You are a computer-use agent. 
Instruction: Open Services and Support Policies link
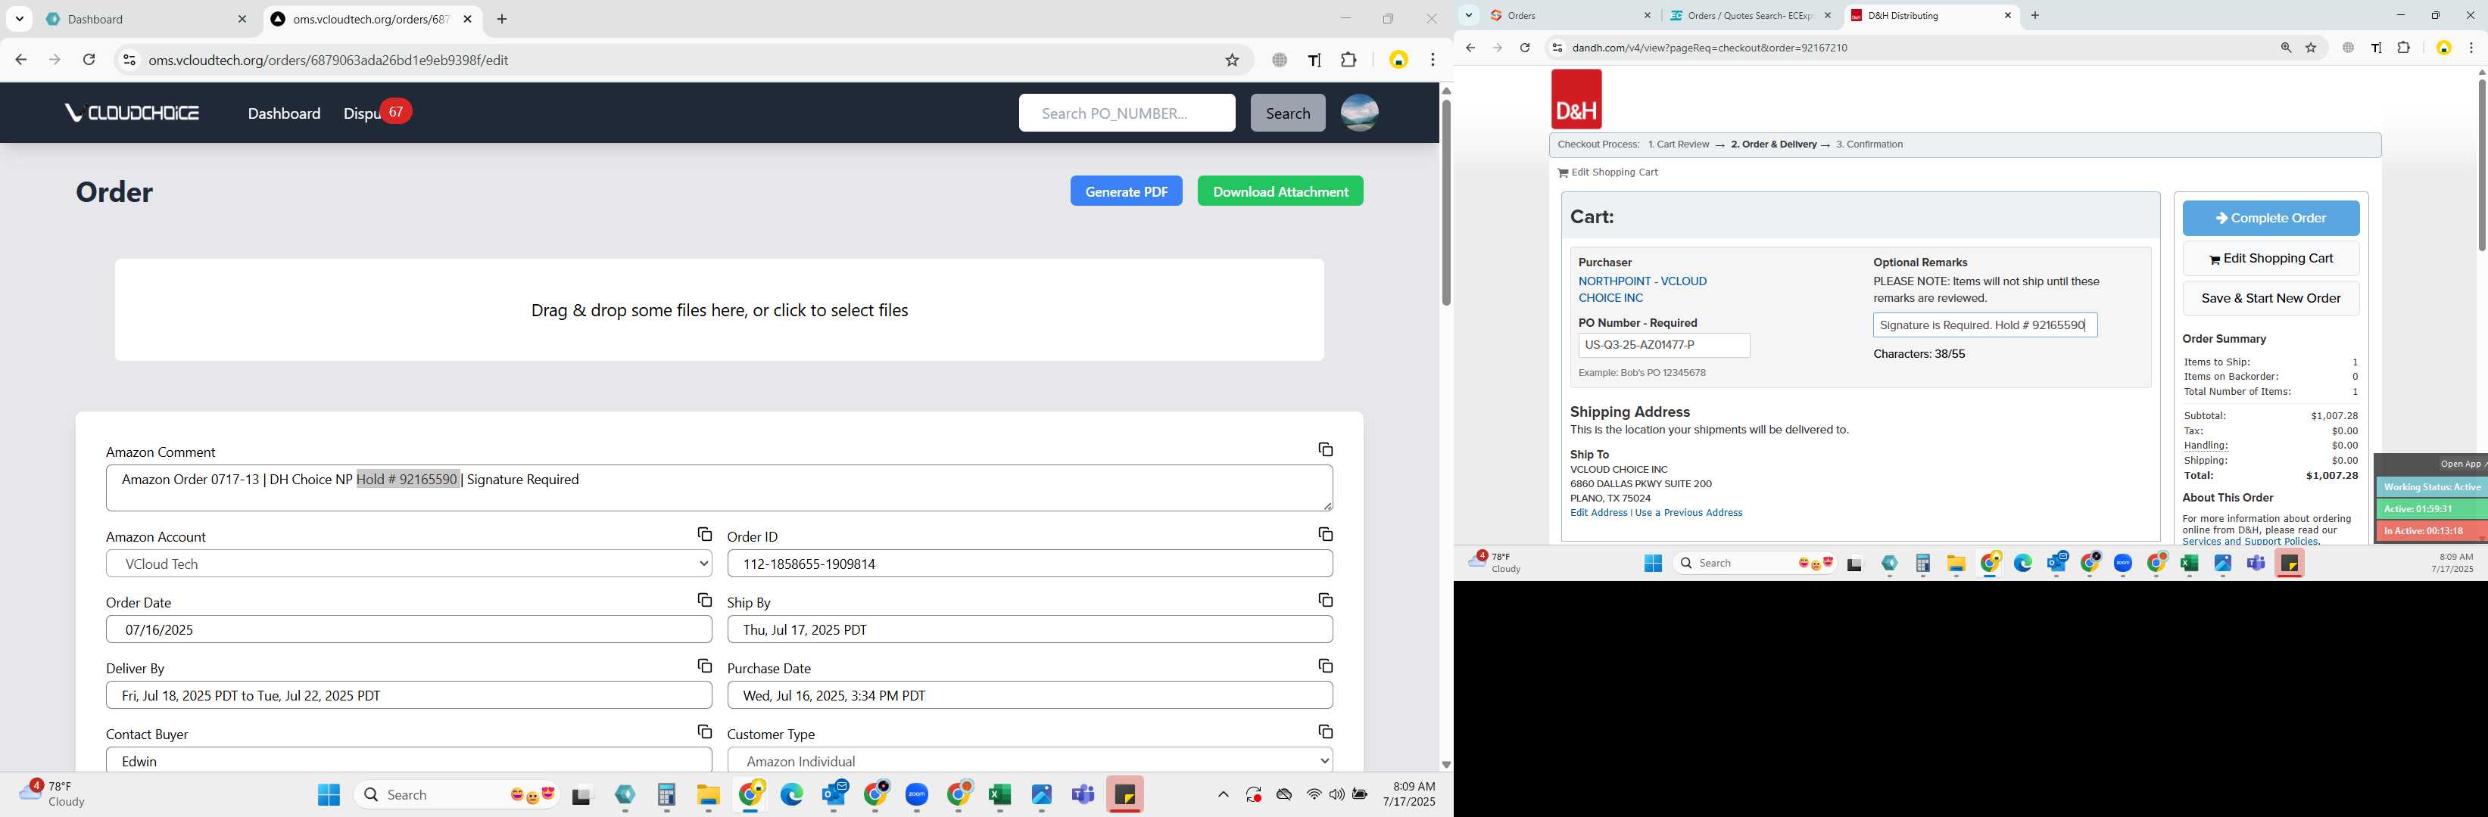[x=2249, y=541]
